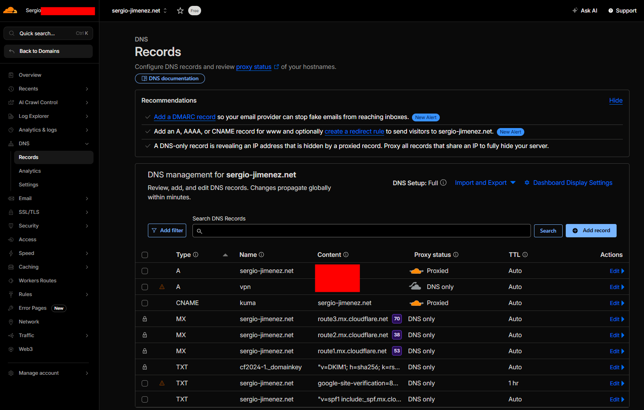Click the TTL column info icon
Screen dimensions: 644x410
click(x=525, y=255)
